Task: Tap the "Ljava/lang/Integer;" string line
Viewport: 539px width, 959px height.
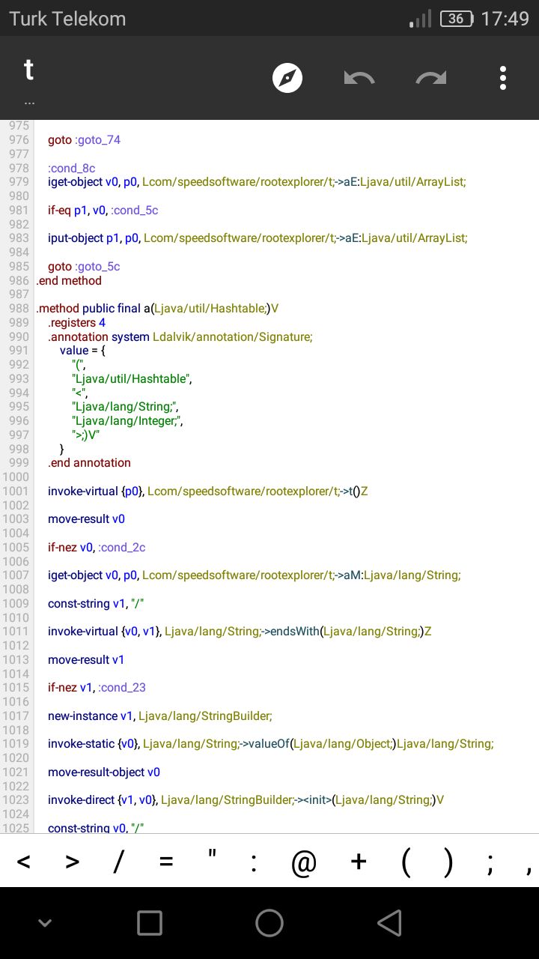Action: (127, 421)
